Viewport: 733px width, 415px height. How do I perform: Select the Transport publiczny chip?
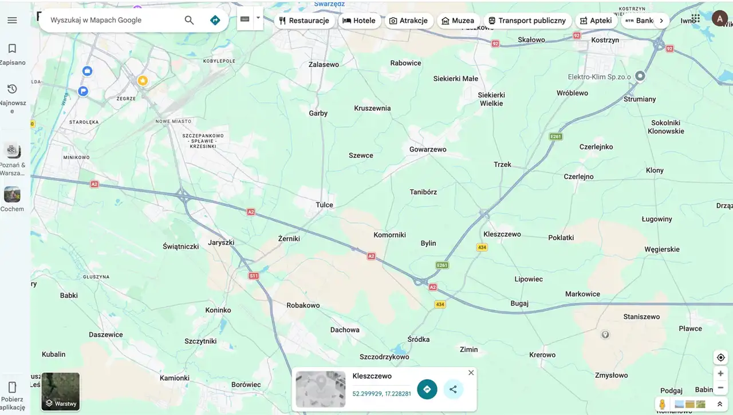click(x=527, y=21)
